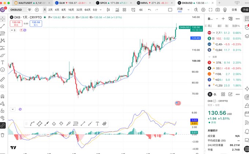
Task: Undo the last chart action
Action: [149, 10]
